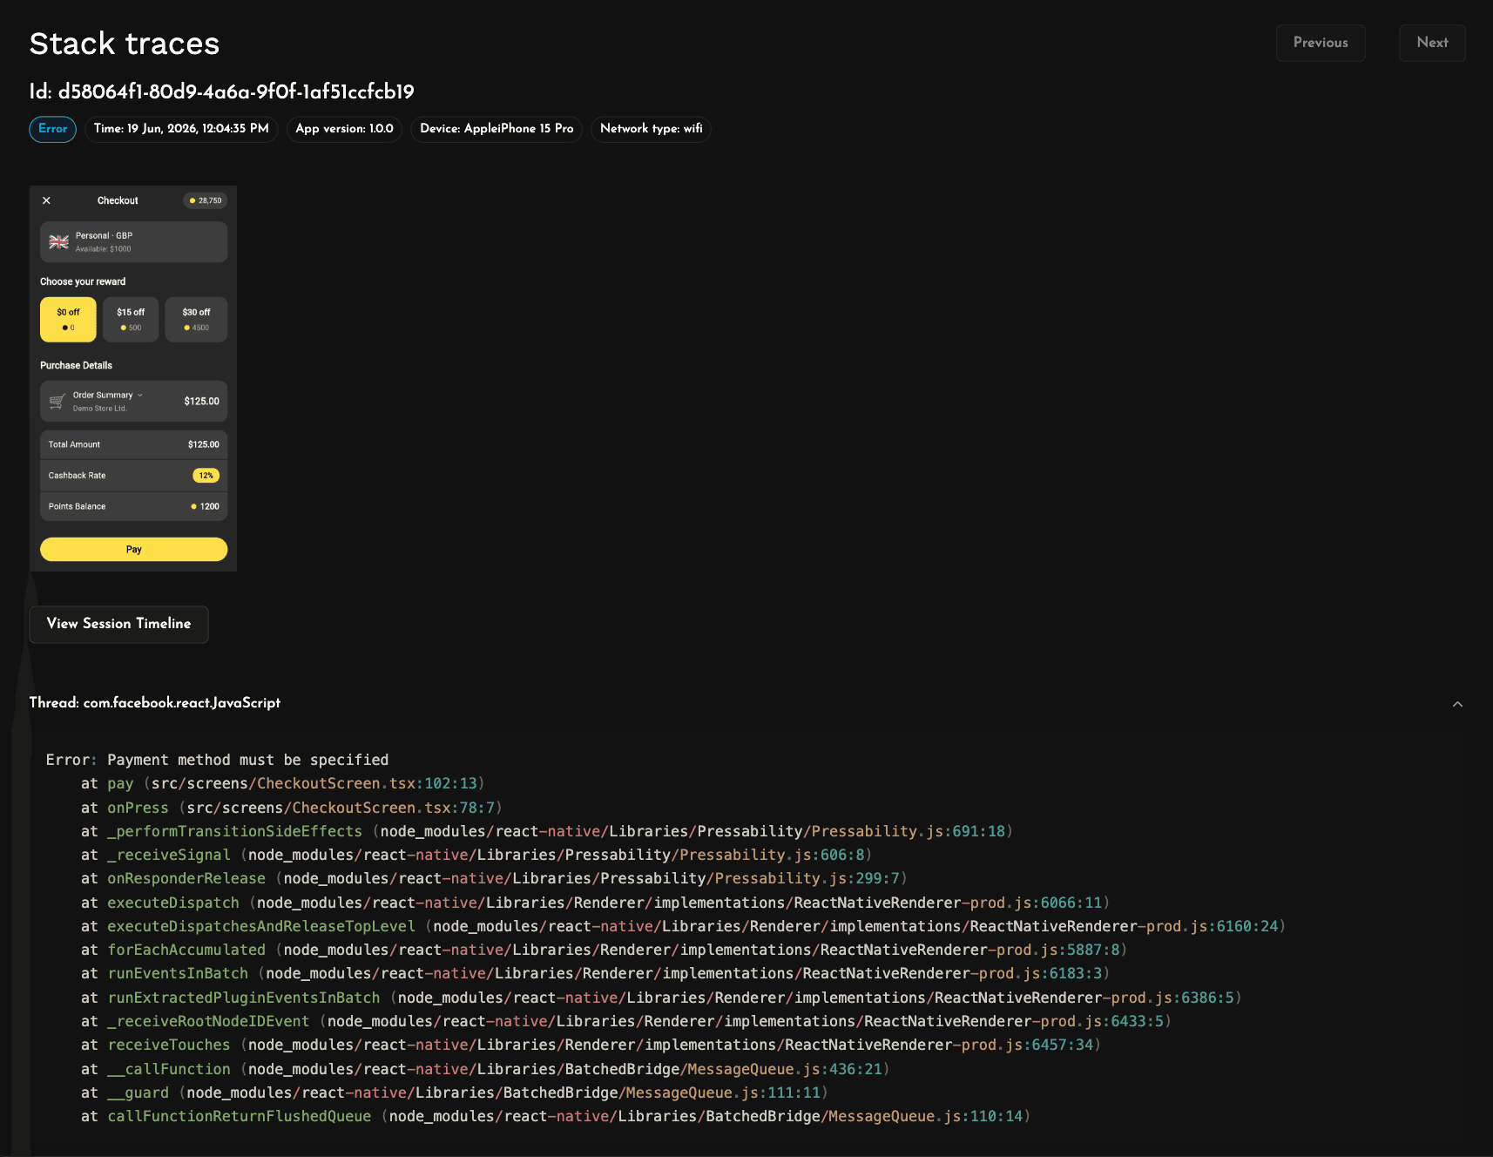1493x1157 pixels.
Task: Click the 28,750 points badge
Action: [x=206, y=200]
